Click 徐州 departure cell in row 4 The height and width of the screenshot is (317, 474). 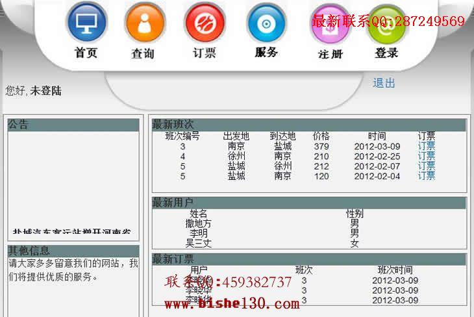tap(236, 156)
